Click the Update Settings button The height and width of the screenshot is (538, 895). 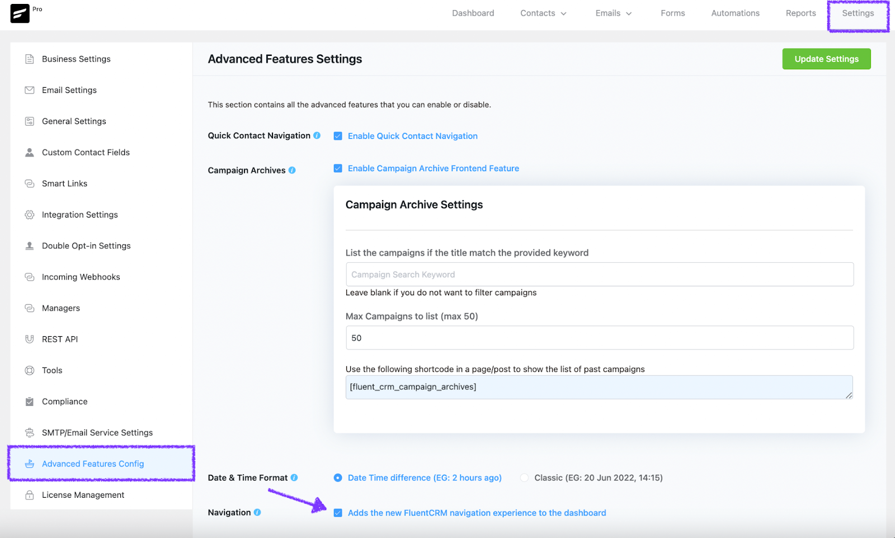[x=826, y=59]
